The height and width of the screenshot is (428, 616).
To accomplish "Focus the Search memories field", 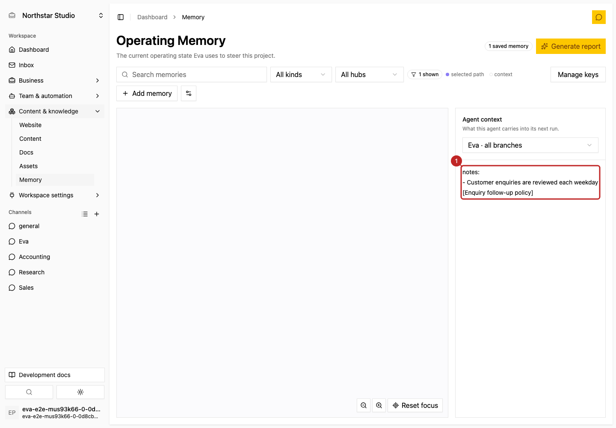I will tap(192, 74).
